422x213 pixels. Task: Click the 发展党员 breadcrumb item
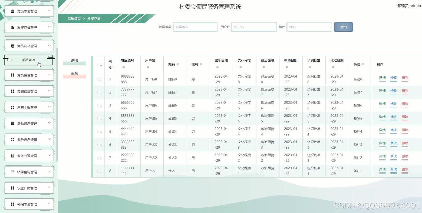click(x=94, y=19)
